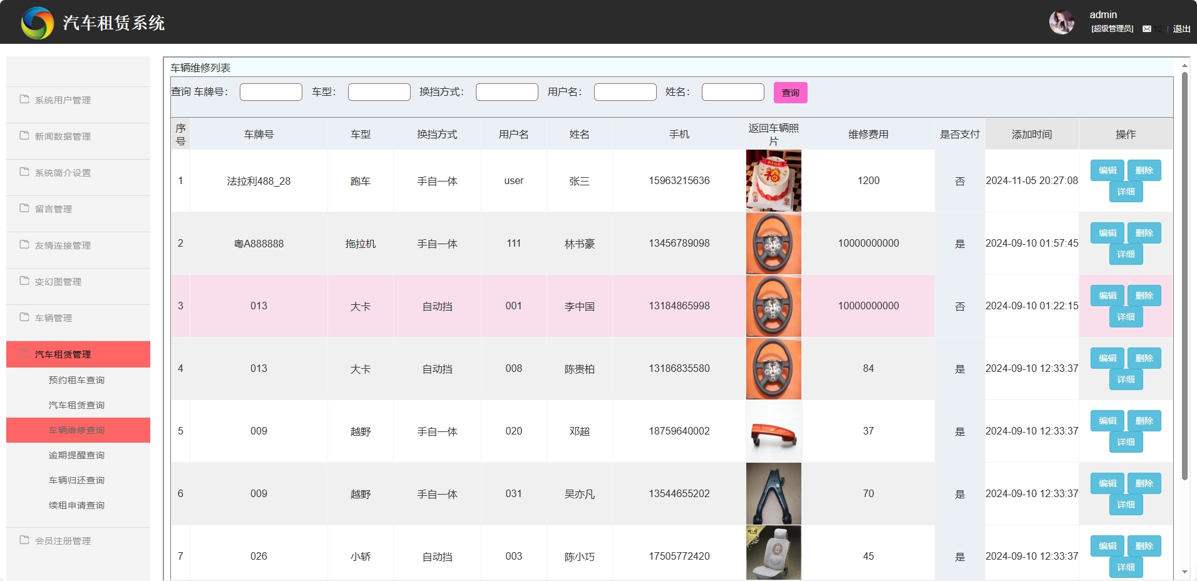Collapse the 汽车租赁管理 menu section
Viewport: 1197px width, 581px height.
[x=63, y=354]
